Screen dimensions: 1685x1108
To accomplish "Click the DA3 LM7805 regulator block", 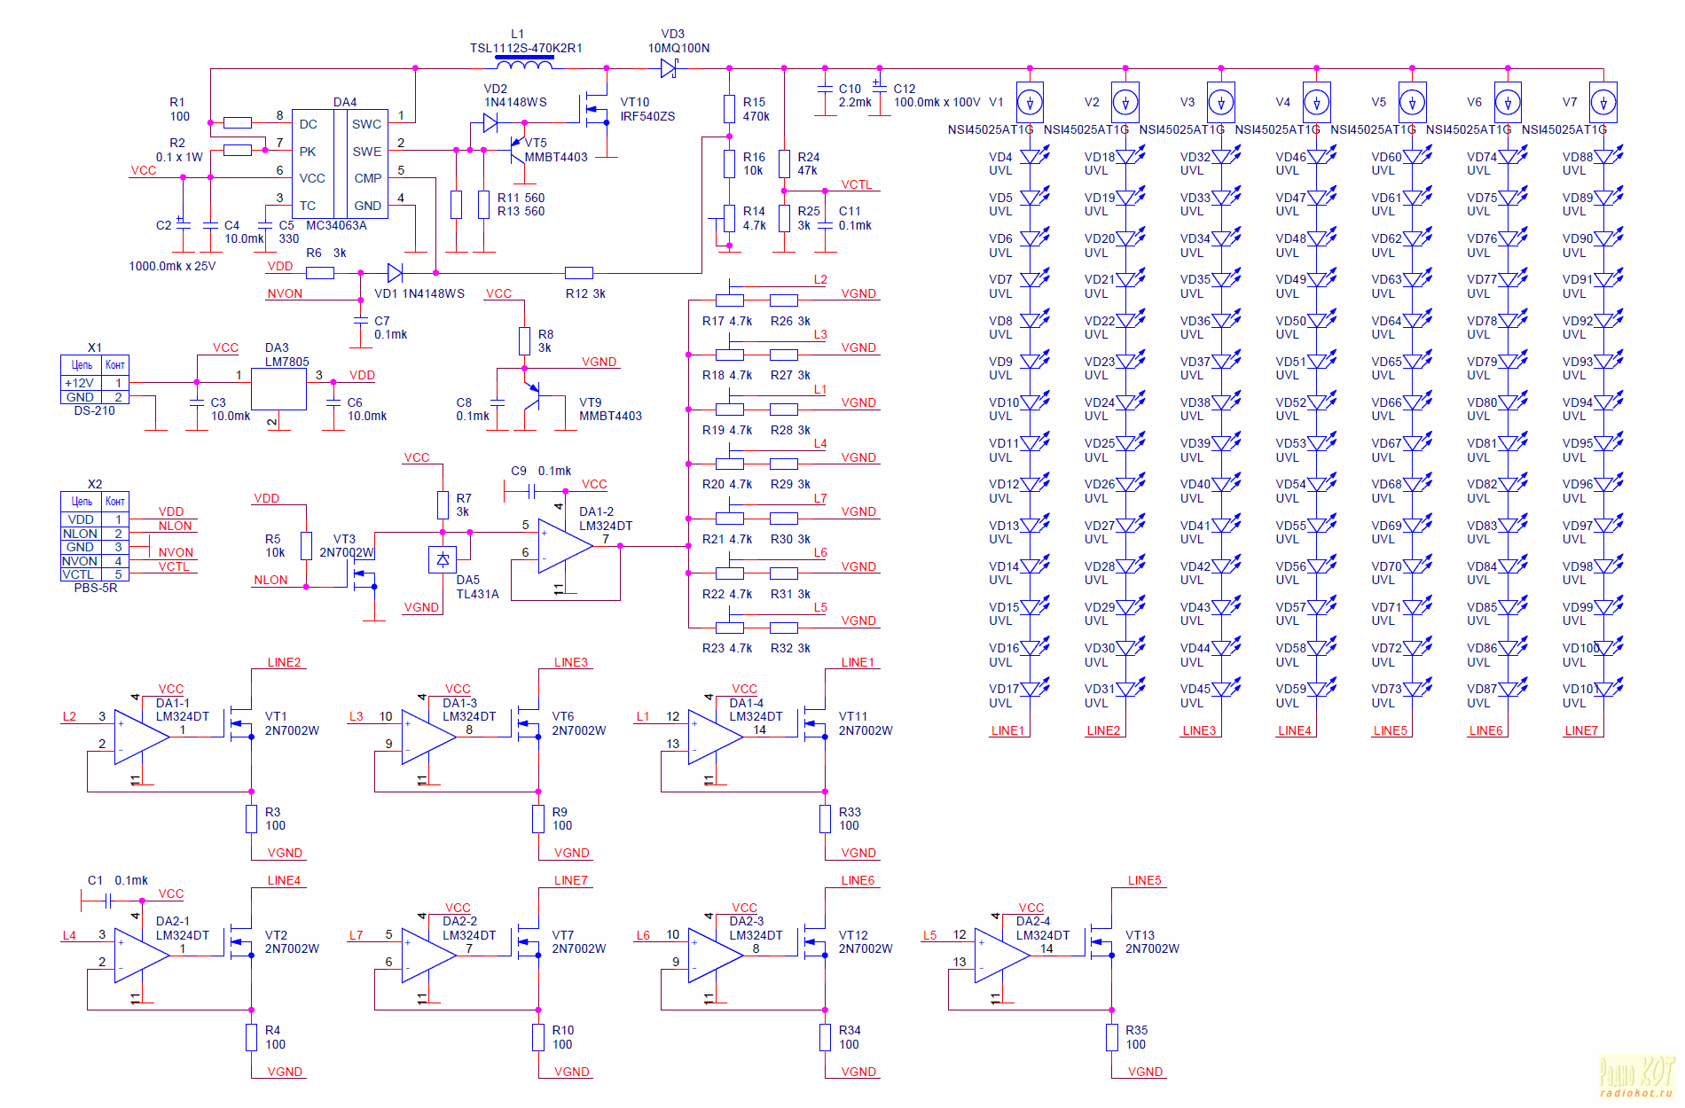I will pyautogui.click(x=279, y=389).
